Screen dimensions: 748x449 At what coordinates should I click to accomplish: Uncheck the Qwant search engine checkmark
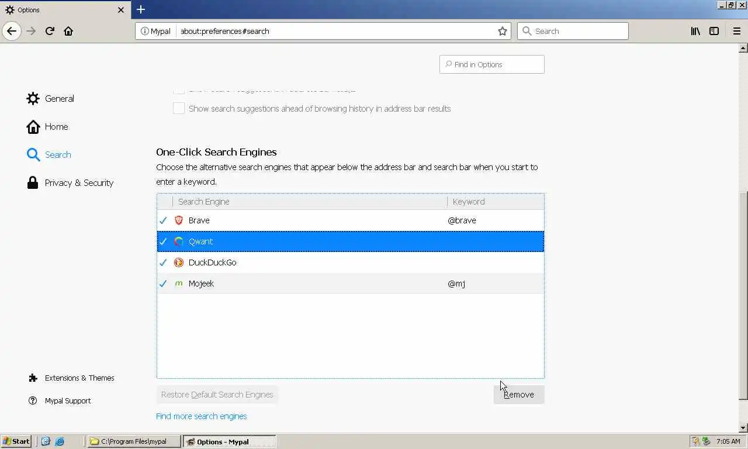pyautogui.click(x=163, y=241)
